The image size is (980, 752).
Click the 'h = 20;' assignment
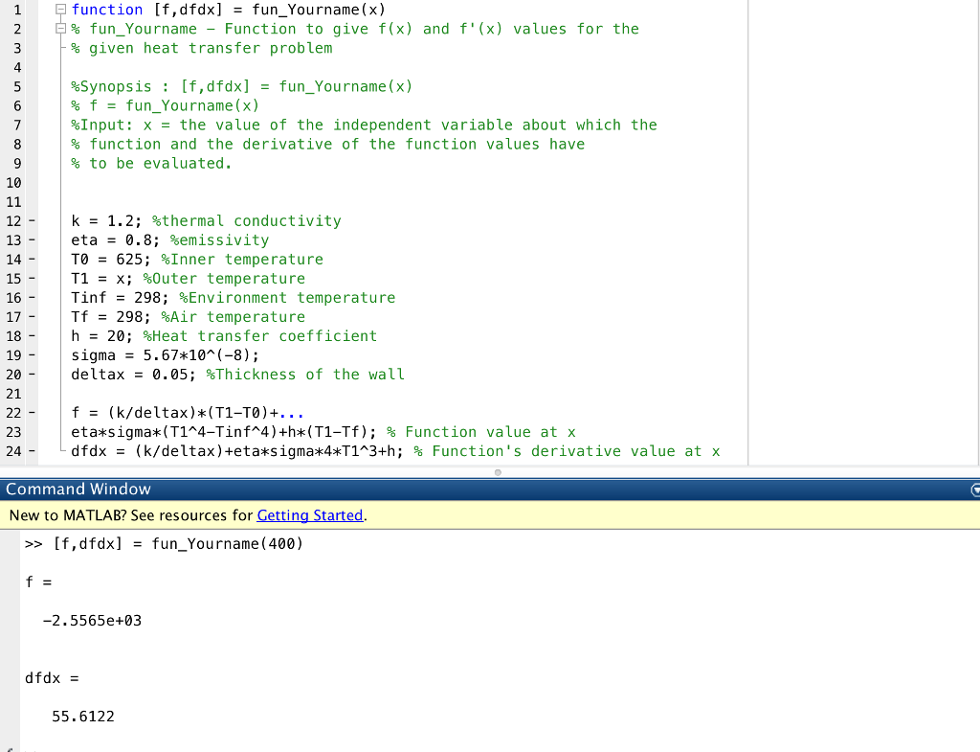click(x=101, y=336)
